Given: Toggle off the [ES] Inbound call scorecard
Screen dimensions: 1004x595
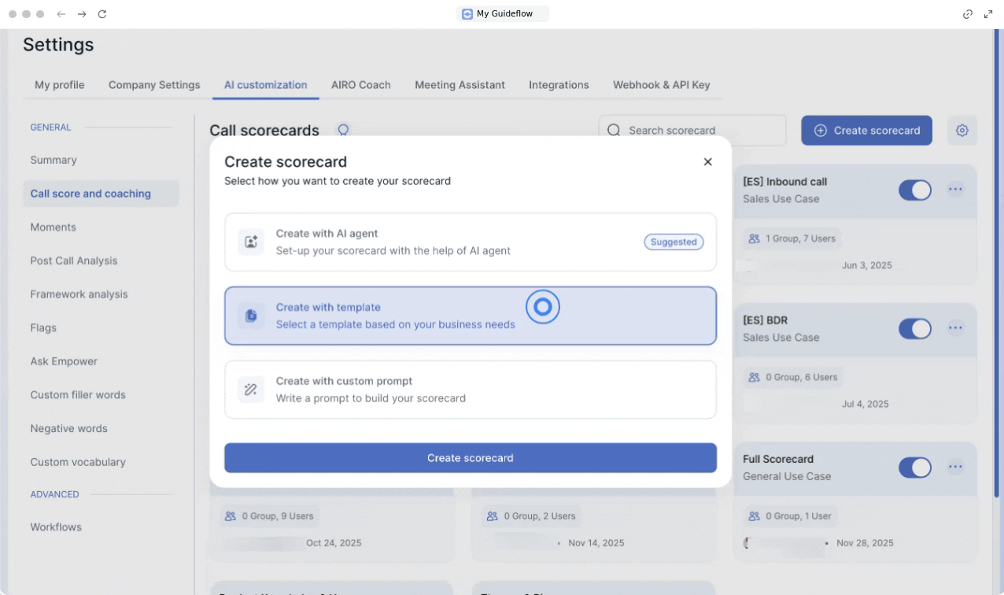Looking at the screenshot, I should click(914, 190).
